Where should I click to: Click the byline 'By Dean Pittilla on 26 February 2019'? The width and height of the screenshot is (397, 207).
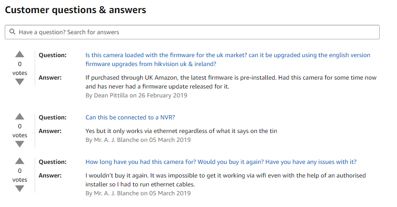tap(136, 96)
